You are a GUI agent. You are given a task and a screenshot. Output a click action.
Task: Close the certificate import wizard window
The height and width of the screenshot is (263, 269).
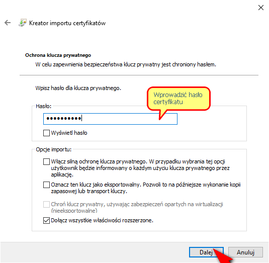click(261, 8)
